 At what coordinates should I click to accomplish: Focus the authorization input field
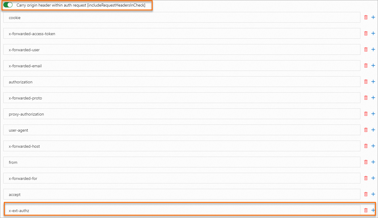tap(182, 82)
